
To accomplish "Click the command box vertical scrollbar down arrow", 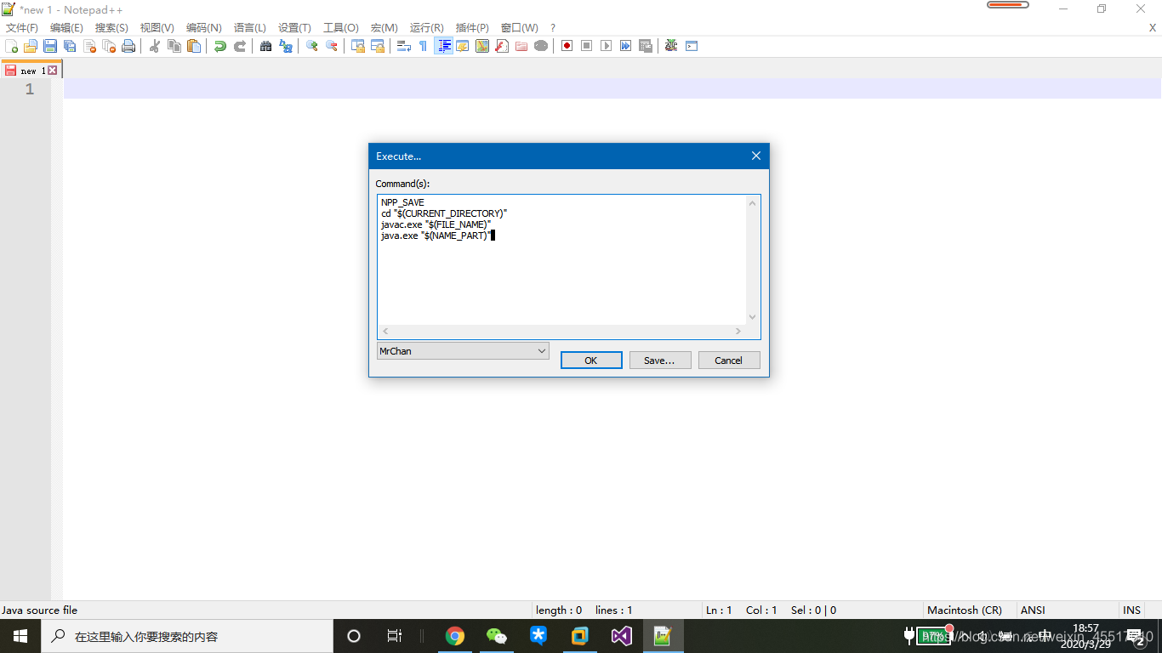I will (753, 318).
